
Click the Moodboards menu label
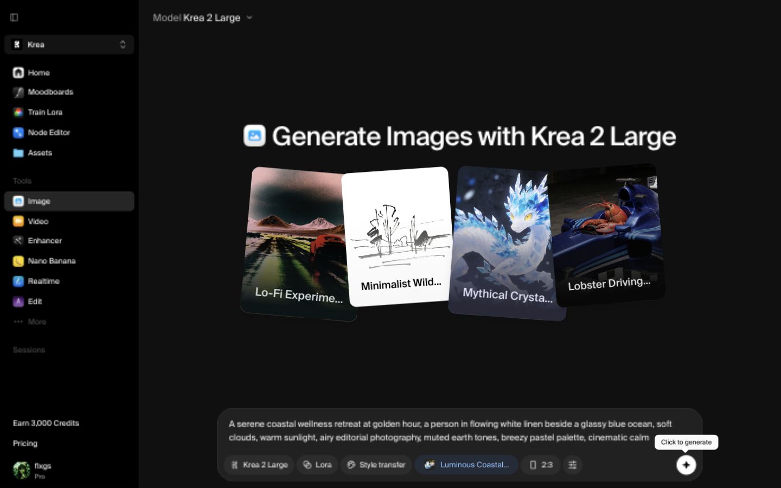click(50, 92)
